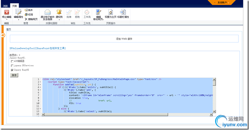Open page Permissions (权限)
Screen dimensions: 249x130
(29, 14)
